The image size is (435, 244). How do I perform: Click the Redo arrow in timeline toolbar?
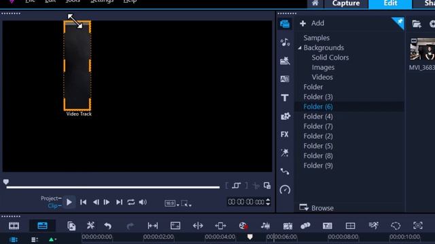tap(130, 226)
